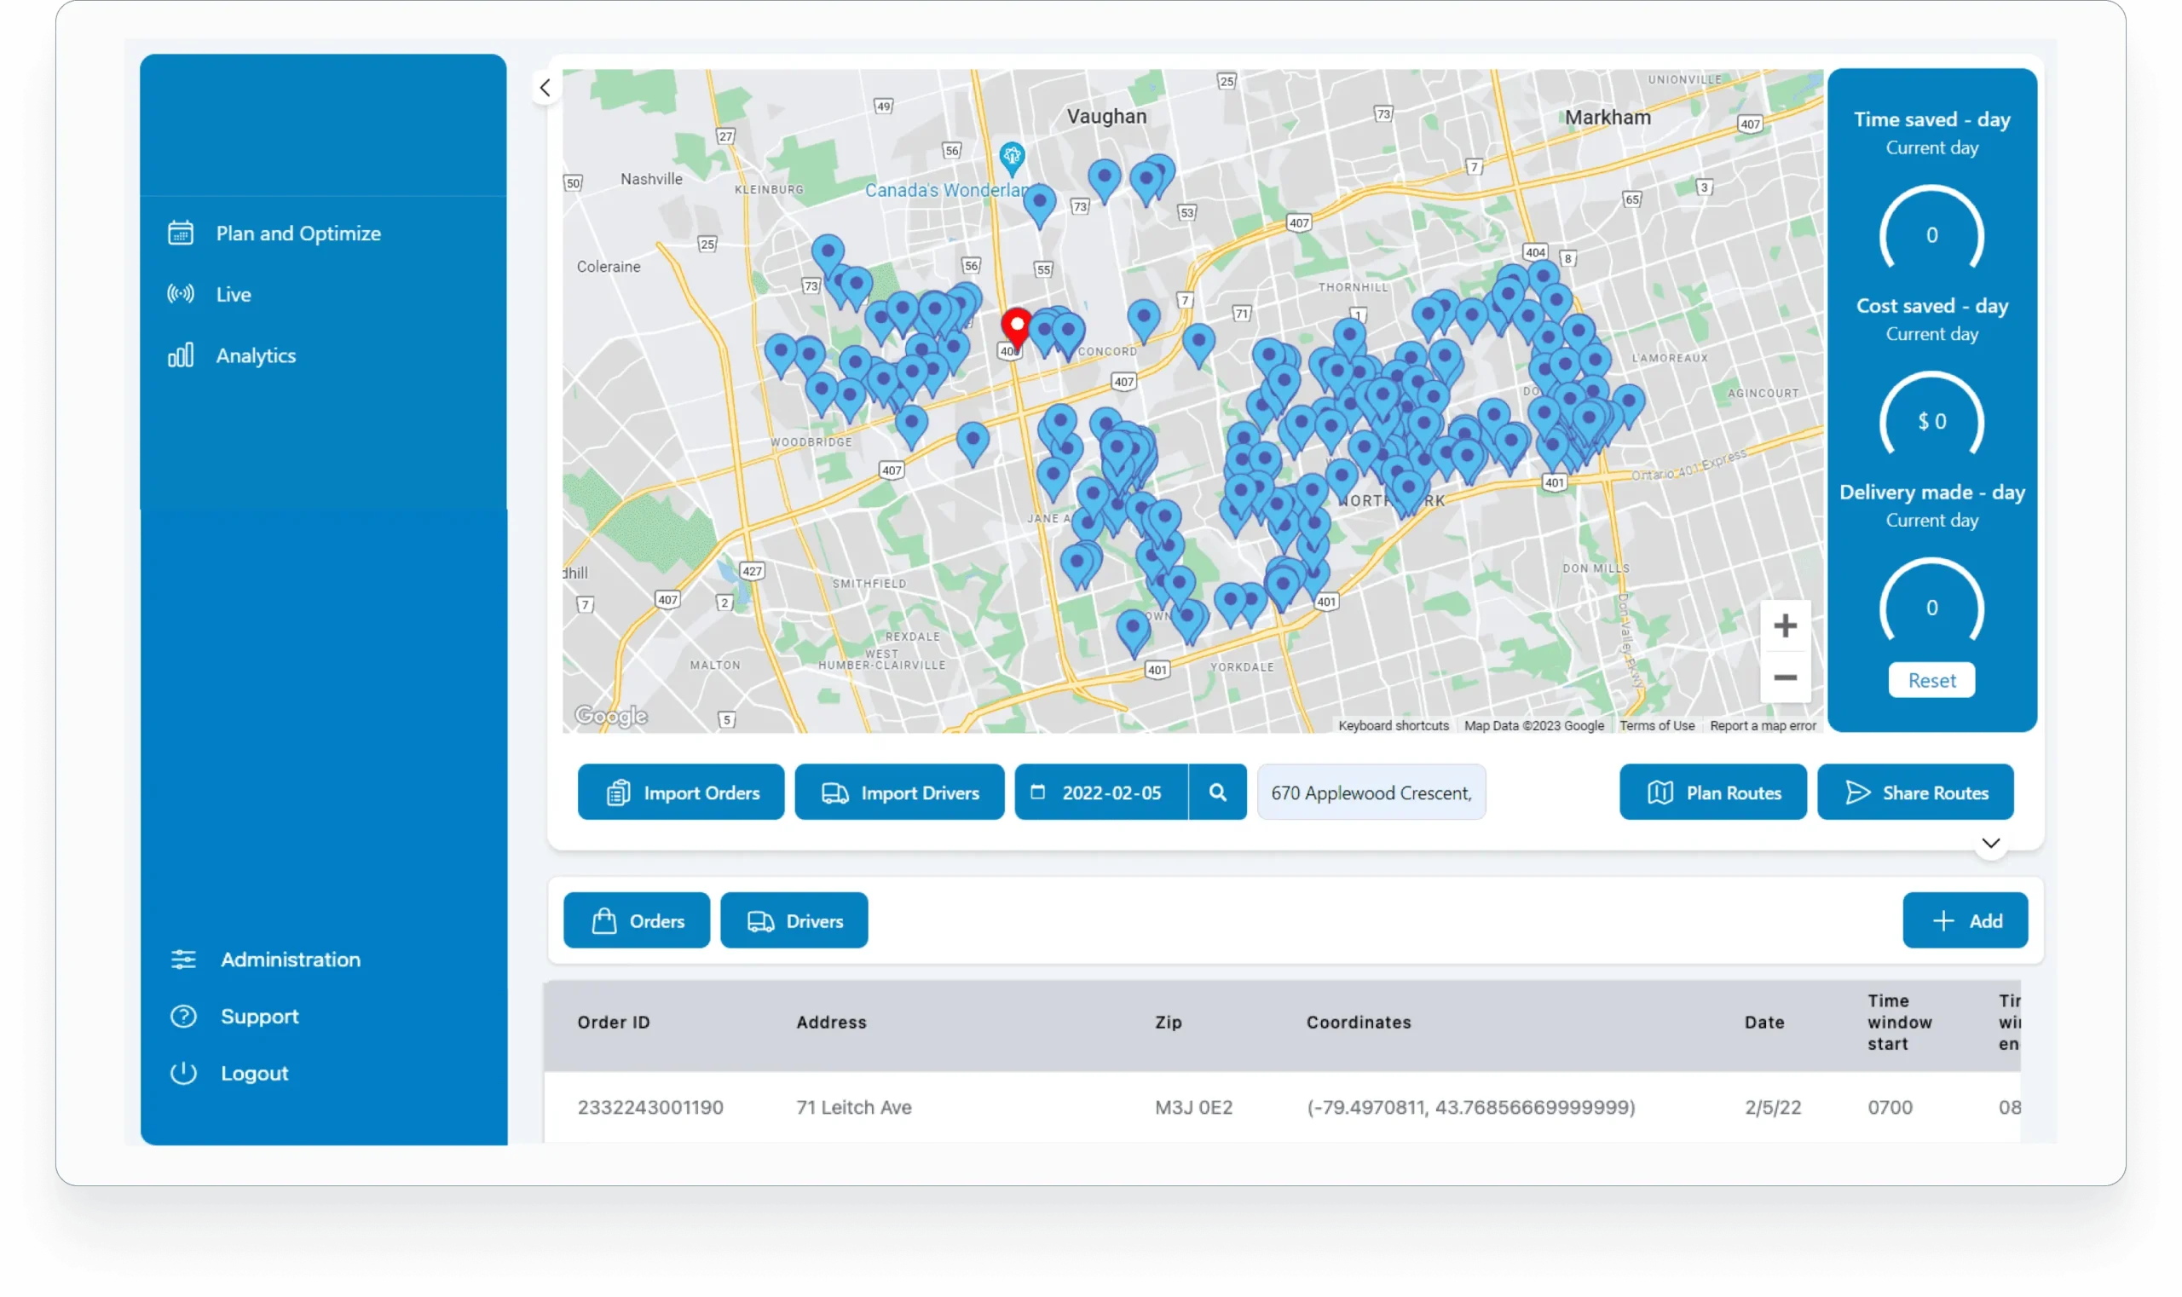The width and height of the screenshot is (2182, 1297).
Task: Click the bar chart icon beside Analytics
Action: click(x=181, y=355)
